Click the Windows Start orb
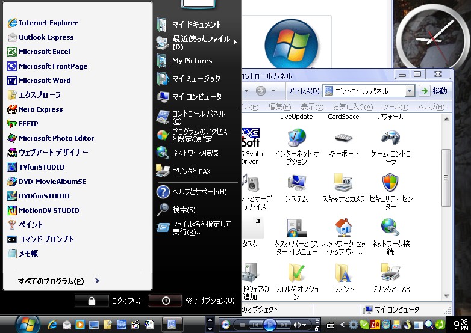471x333 pixels. click(x=27, y=323)
